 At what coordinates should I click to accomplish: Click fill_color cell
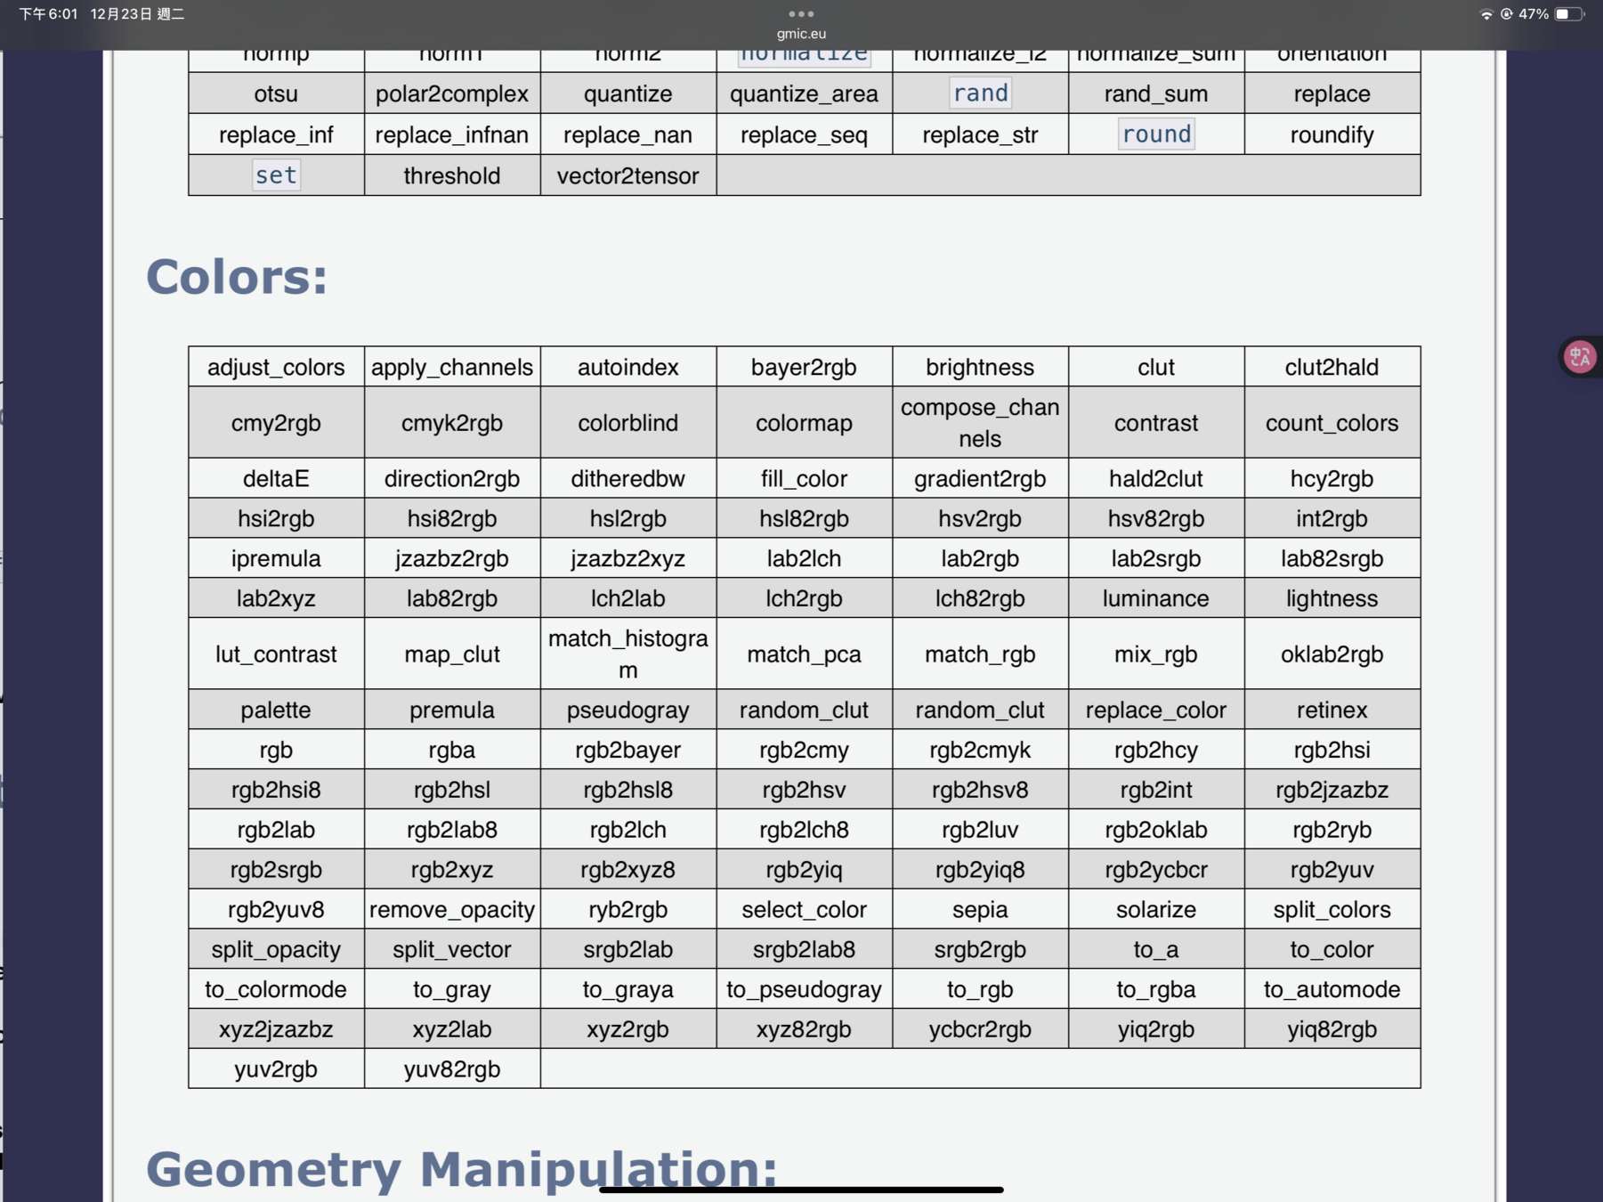tap(804, 478)
